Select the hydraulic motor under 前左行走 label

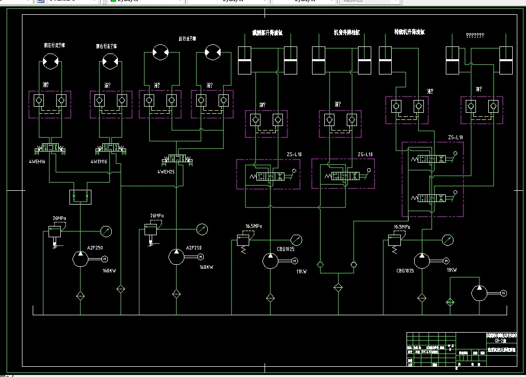(51, 61)
